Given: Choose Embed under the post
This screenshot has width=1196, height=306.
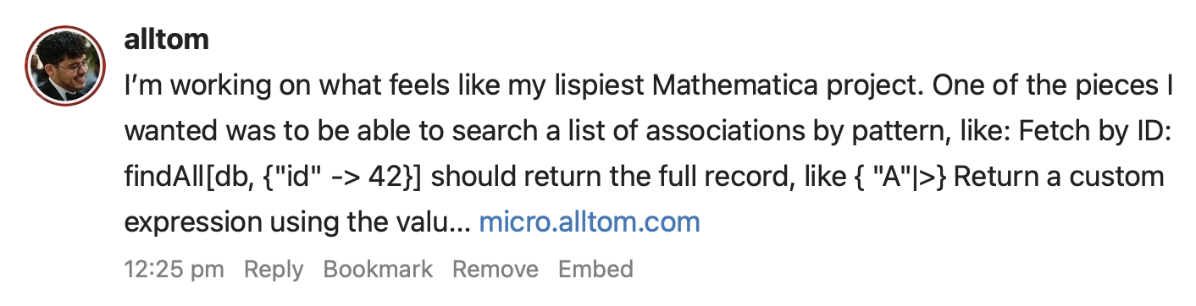Looking at the screenshot, I should click(x=595, y=270).
